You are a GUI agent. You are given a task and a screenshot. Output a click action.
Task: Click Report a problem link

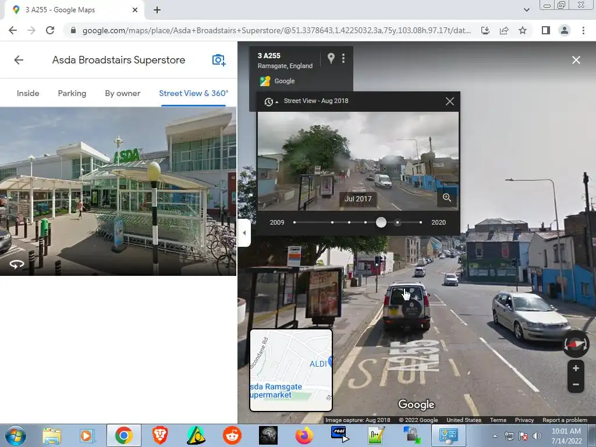point(565,420)
